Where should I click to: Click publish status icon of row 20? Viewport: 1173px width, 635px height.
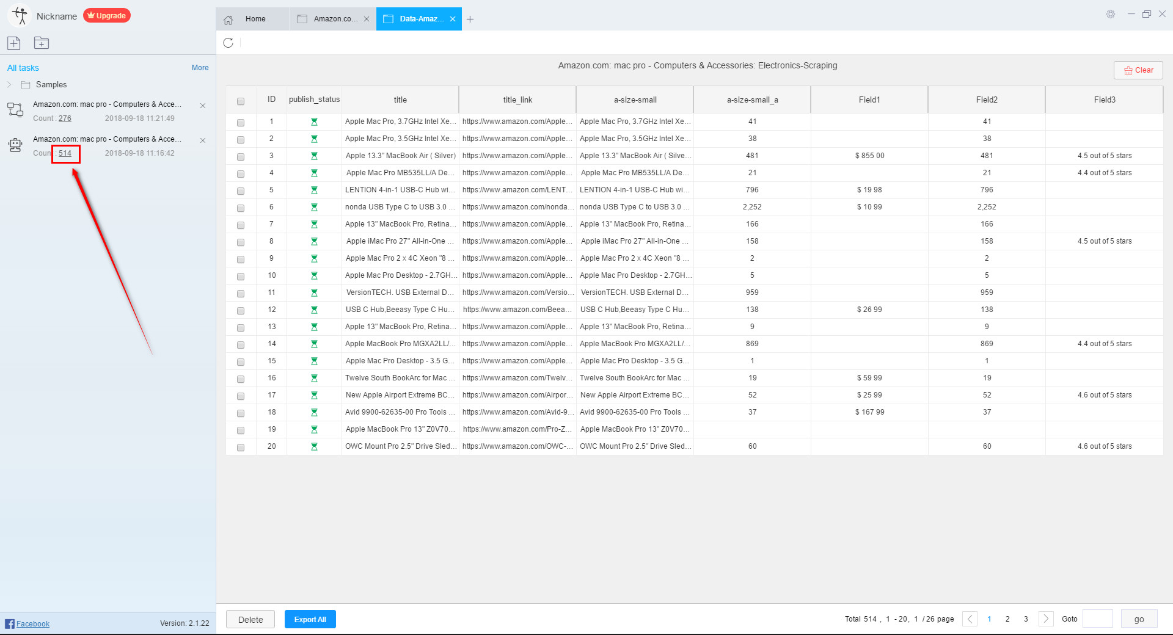click(x=314, y=446)
